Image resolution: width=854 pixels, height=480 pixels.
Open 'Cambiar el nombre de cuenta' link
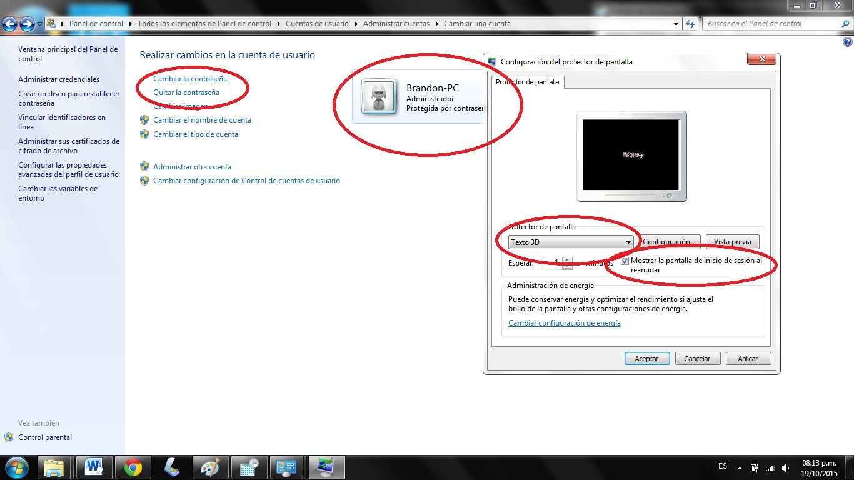pyautogui.click(x=202, y=120)
